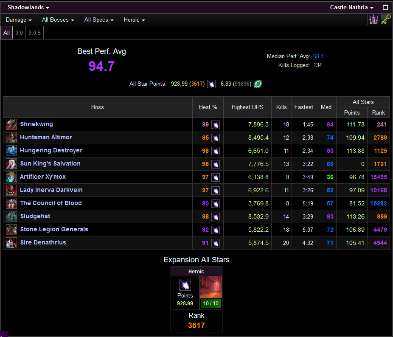Open the Shriekwing boss link
The width and height of the screenshot is (393, 337).
point(36,124)
